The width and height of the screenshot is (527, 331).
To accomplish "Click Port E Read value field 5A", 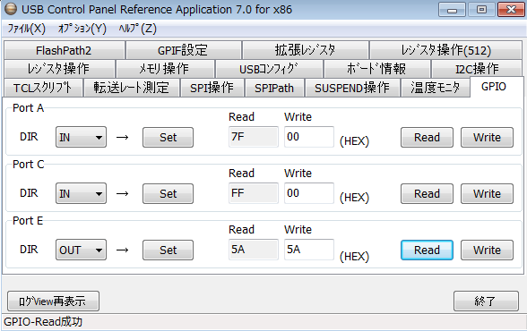I will [x=254, y=250].
